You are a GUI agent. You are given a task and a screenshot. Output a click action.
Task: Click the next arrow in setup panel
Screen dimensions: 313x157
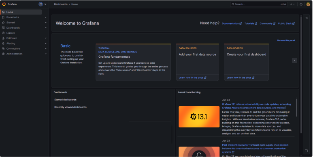pos(294,60)
